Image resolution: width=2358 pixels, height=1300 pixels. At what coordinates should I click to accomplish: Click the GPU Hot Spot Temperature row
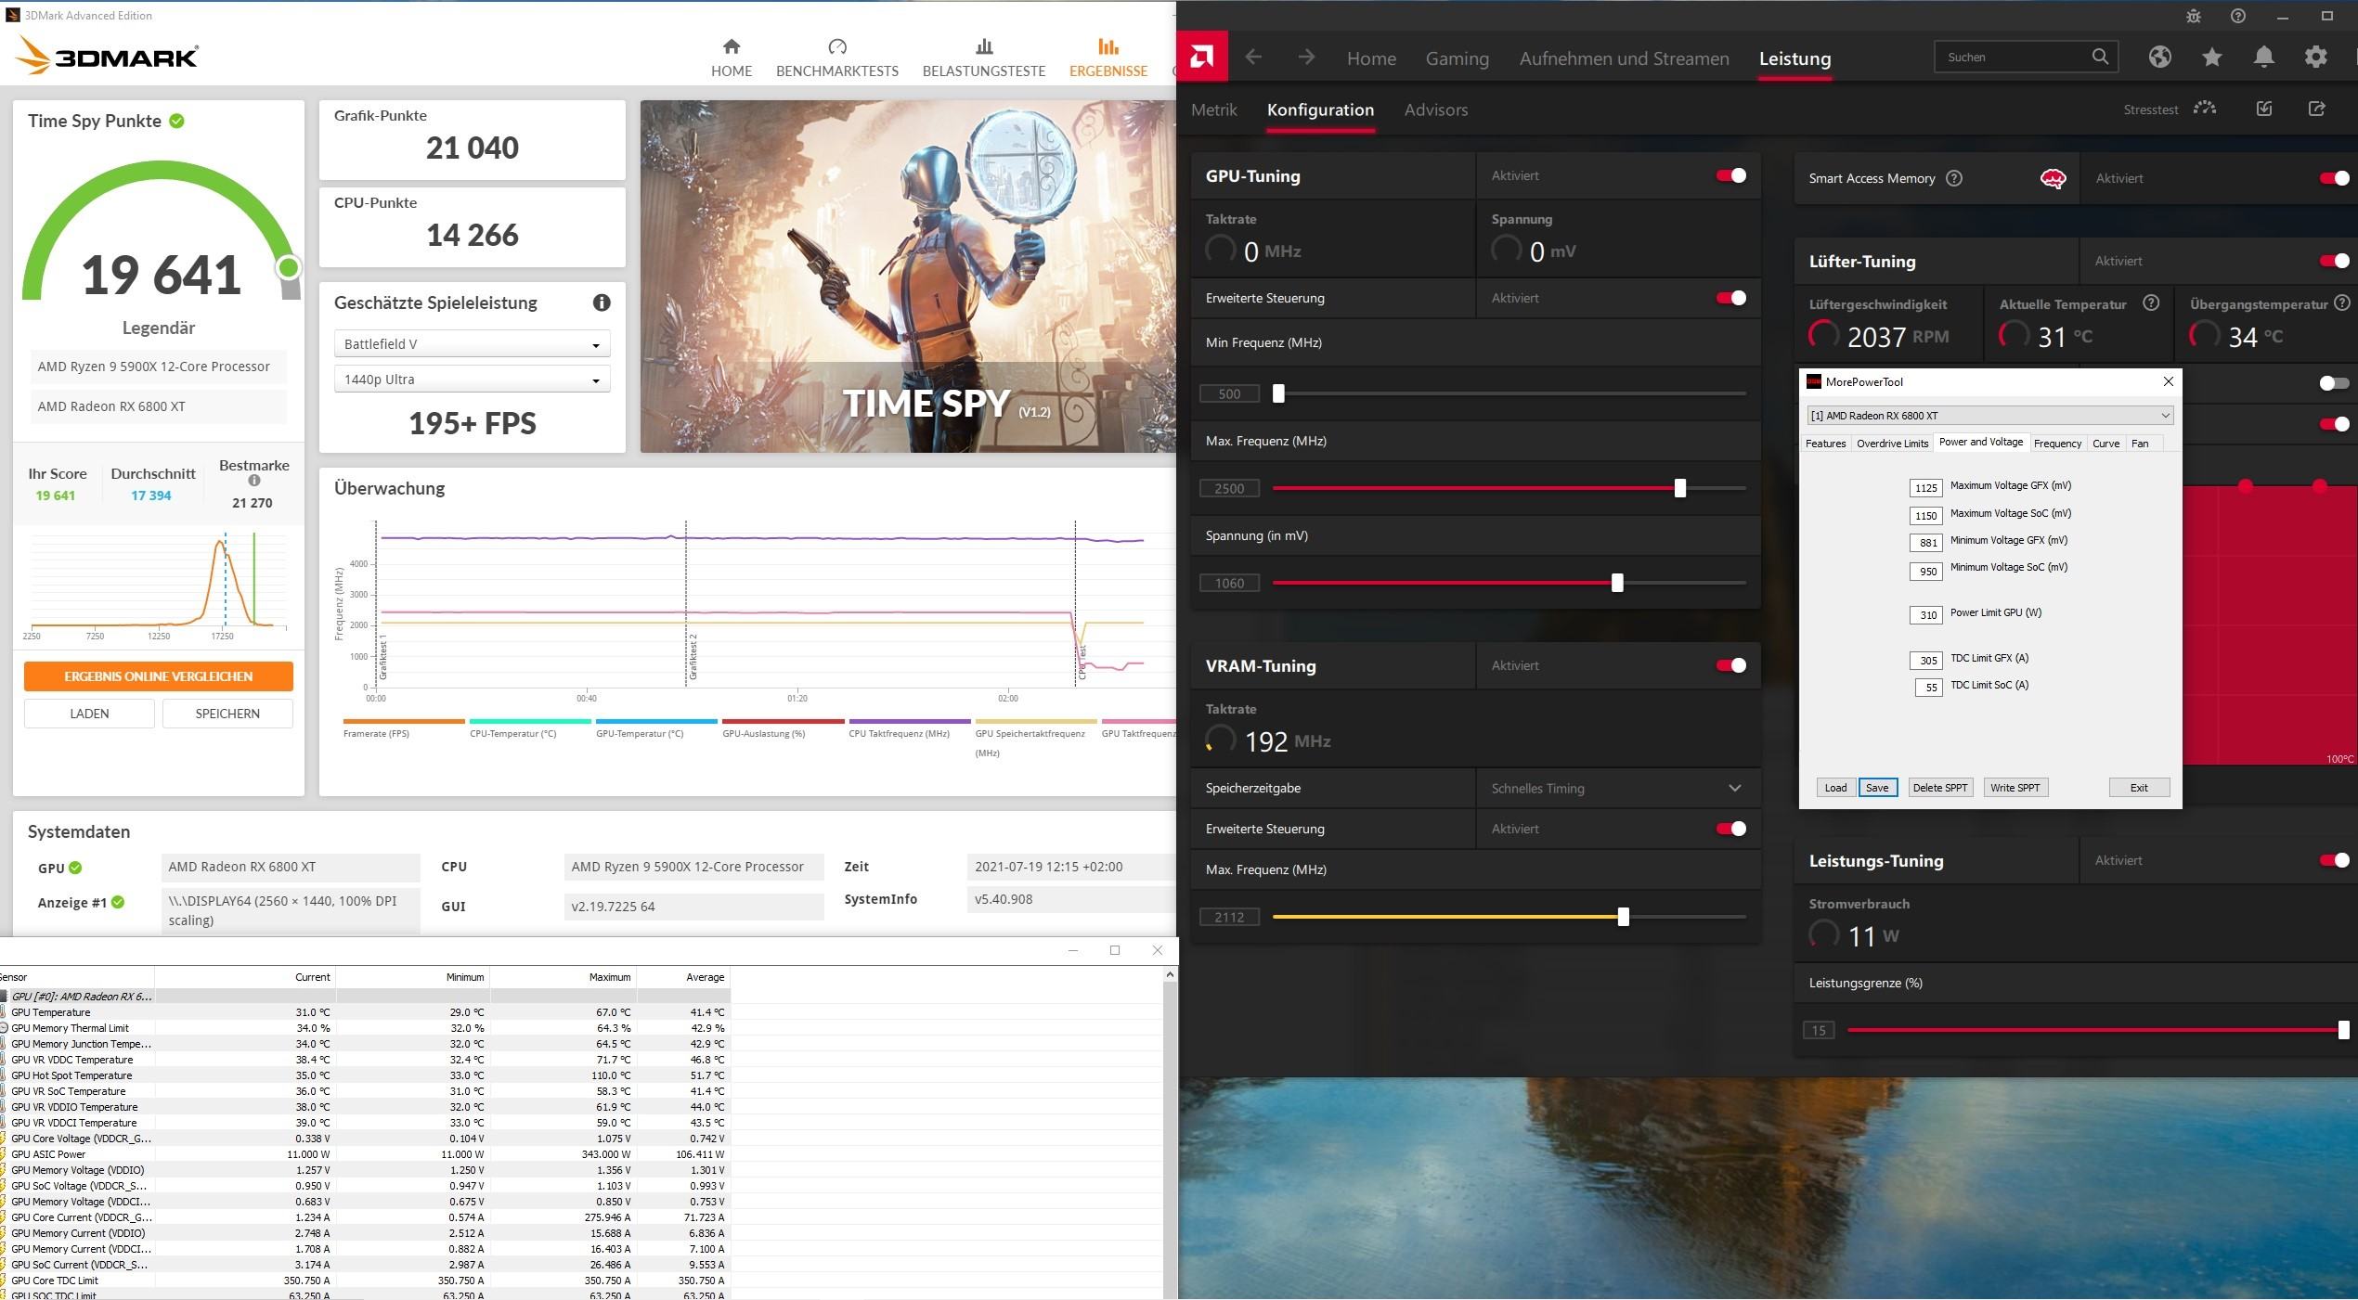[365, 1075]
